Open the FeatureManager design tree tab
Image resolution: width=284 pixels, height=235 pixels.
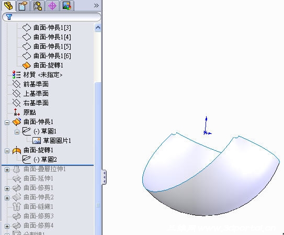8,6
